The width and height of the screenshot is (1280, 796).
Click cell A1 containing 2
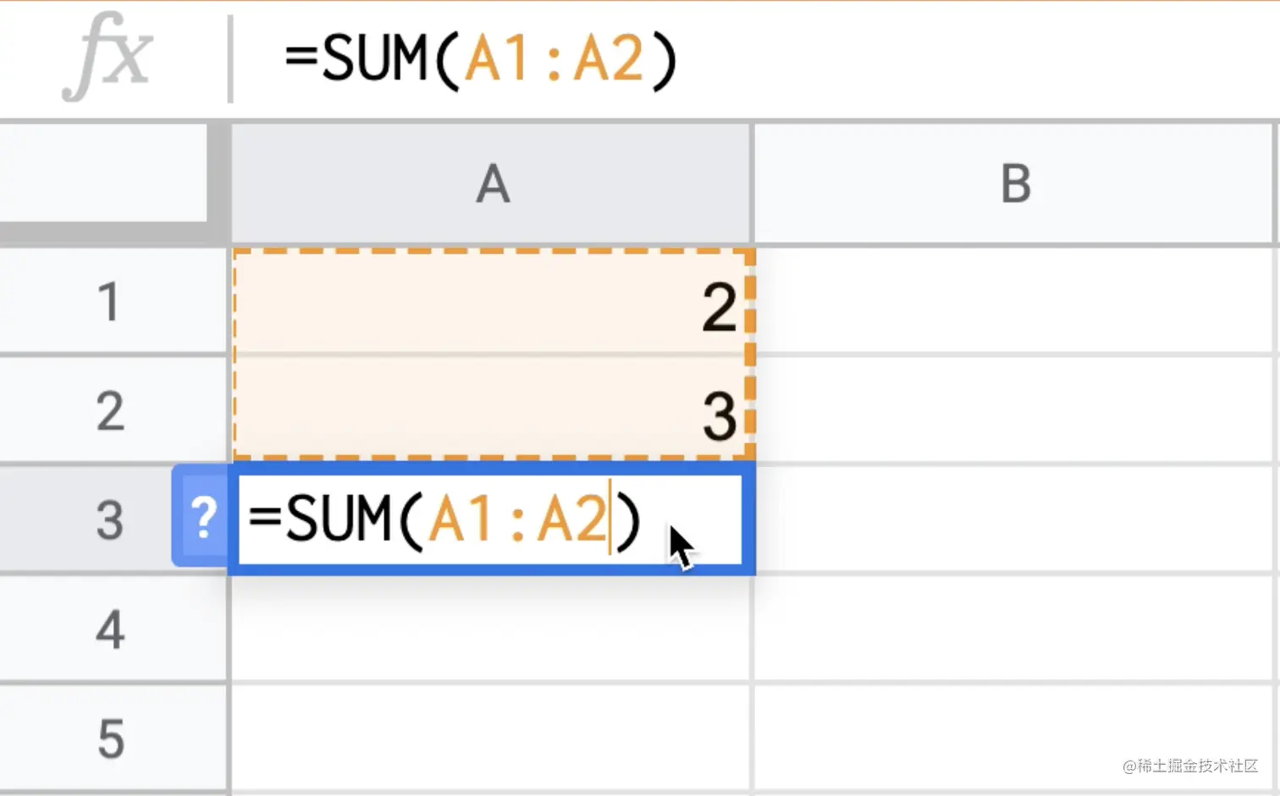pyautogui.click(x=492, y=301)
